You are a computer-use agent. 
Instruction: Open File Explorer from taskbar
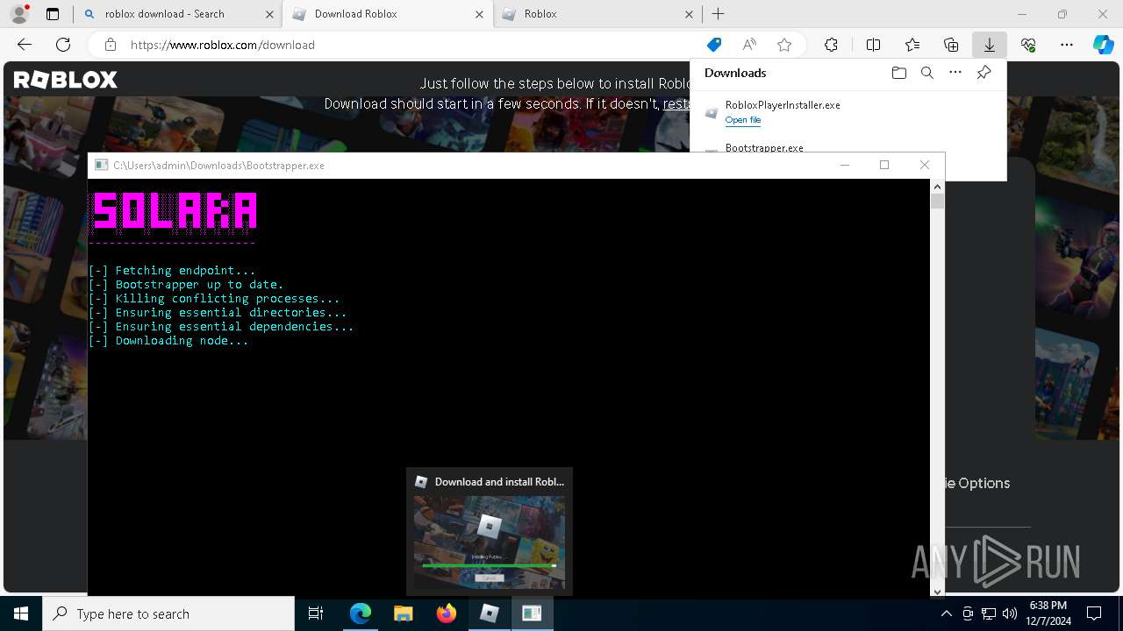click(x=404, y=613)
